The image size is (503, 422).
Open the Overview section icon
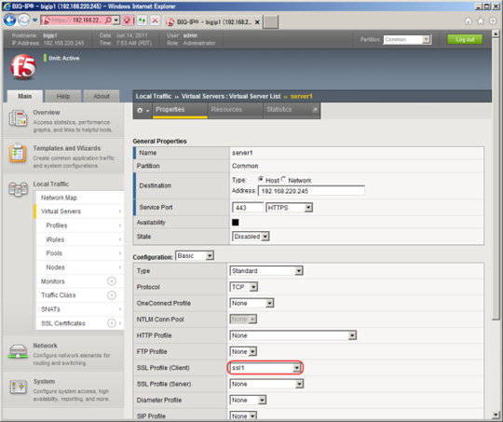18,118
